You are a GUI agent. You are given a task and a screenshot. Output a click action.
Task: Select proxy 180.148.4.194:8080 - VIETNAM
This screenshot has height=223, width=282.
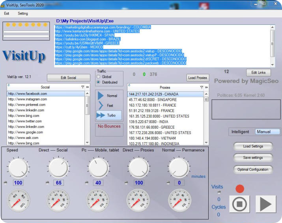(166, 138)
